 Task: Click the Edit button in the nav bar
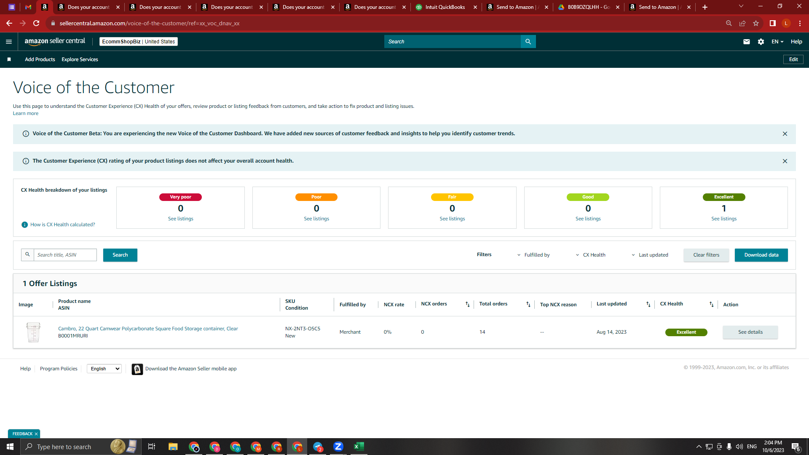click(793, 59)
